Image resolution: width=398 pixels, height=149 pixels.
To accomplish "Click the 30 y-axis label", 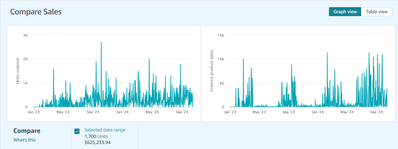I will [25, 35].
